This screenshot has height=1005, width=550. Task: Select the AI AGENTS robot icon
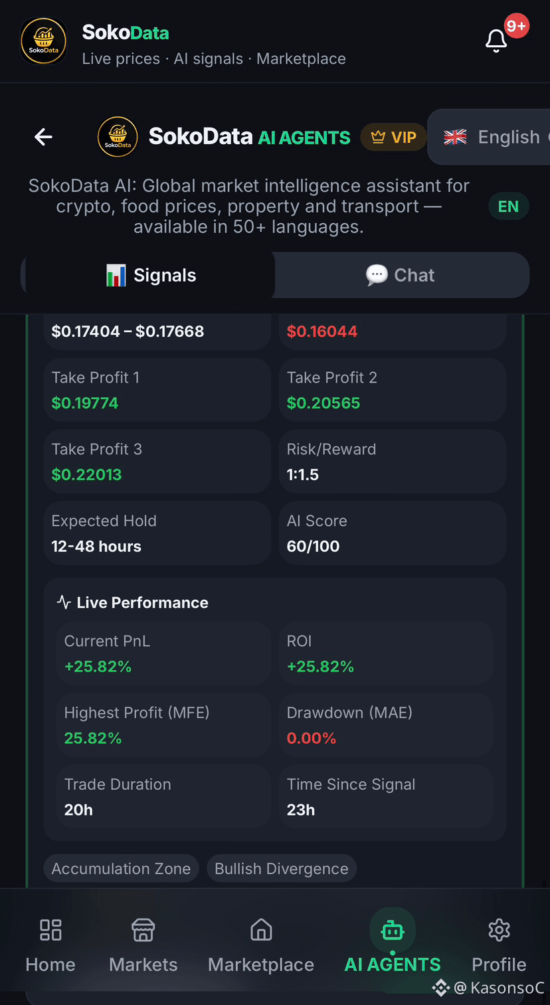point(393,931)
